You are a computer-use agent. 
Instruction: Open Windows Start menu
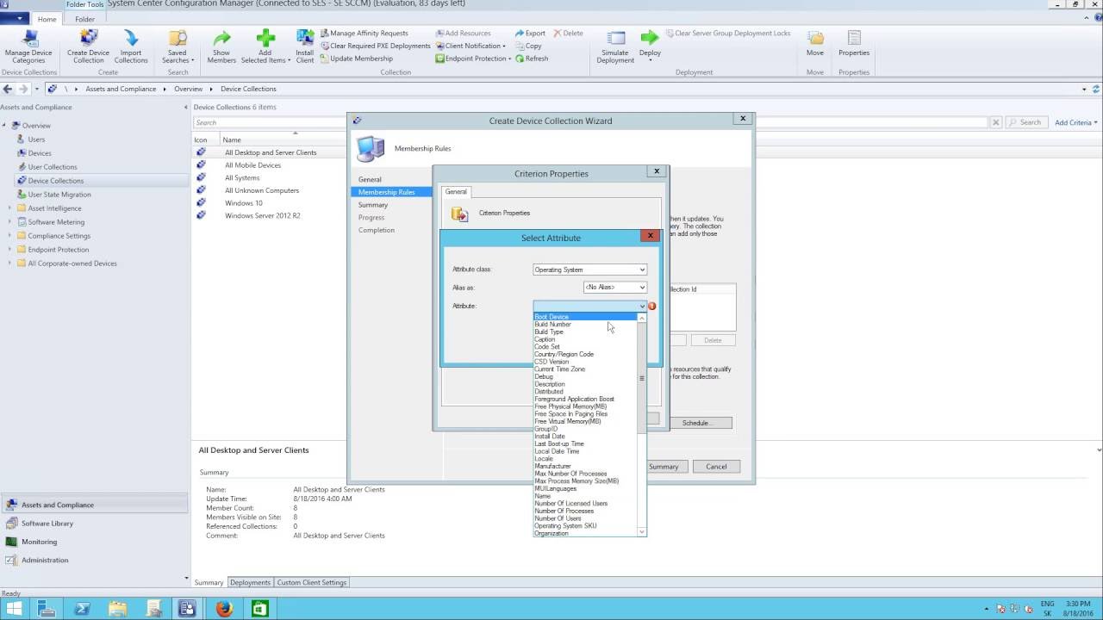pyautogui.click(x=15, y=609)
